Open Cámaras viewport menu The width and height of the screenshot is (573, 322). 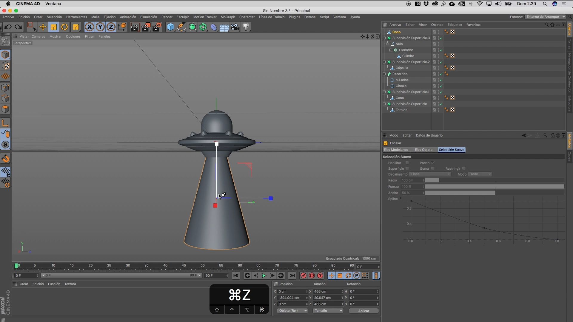tap(38, 36)
